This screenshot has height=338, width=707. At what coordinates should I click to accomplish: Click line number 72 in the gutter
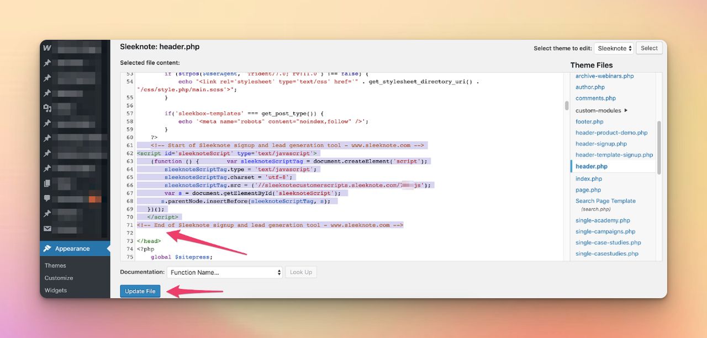[130, 233]
